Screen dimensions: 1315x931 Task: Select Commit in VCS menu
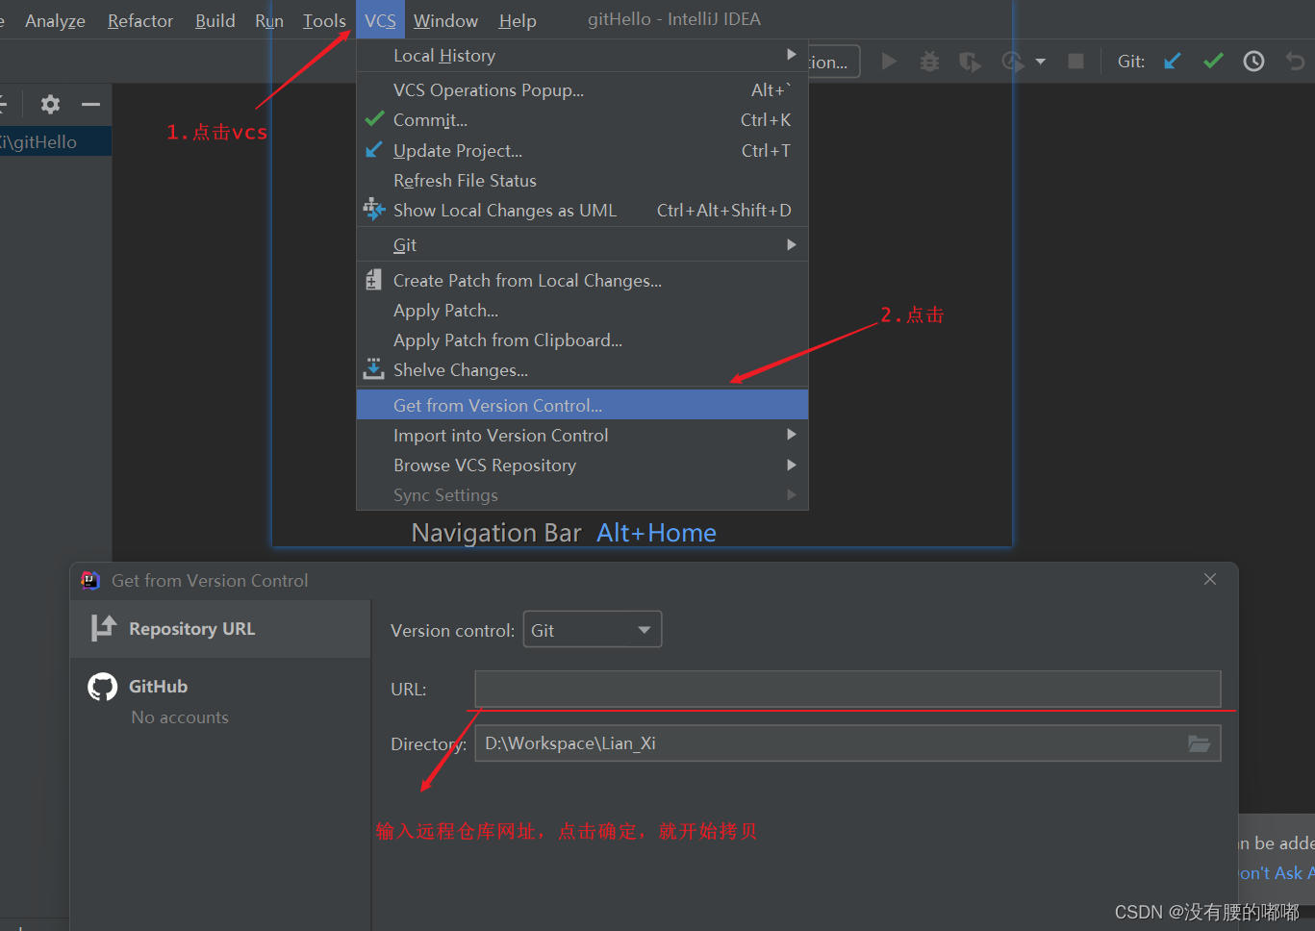click(582, 120)
